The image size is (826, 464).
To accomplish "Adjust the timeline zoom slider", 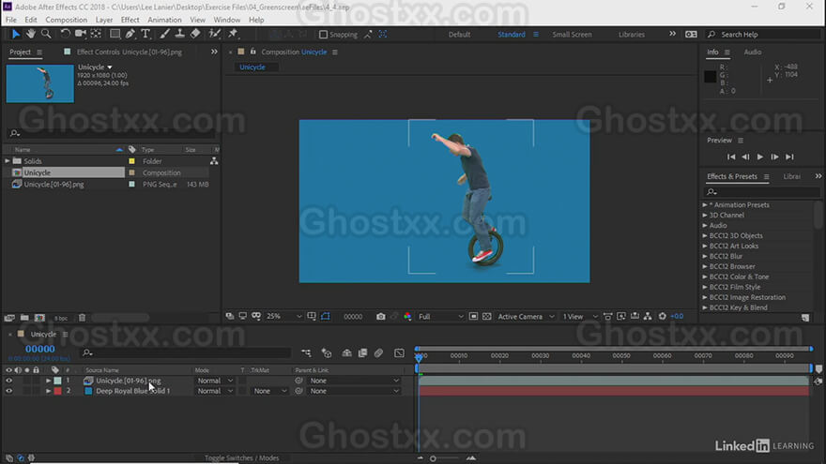I will tap(433, 458).
